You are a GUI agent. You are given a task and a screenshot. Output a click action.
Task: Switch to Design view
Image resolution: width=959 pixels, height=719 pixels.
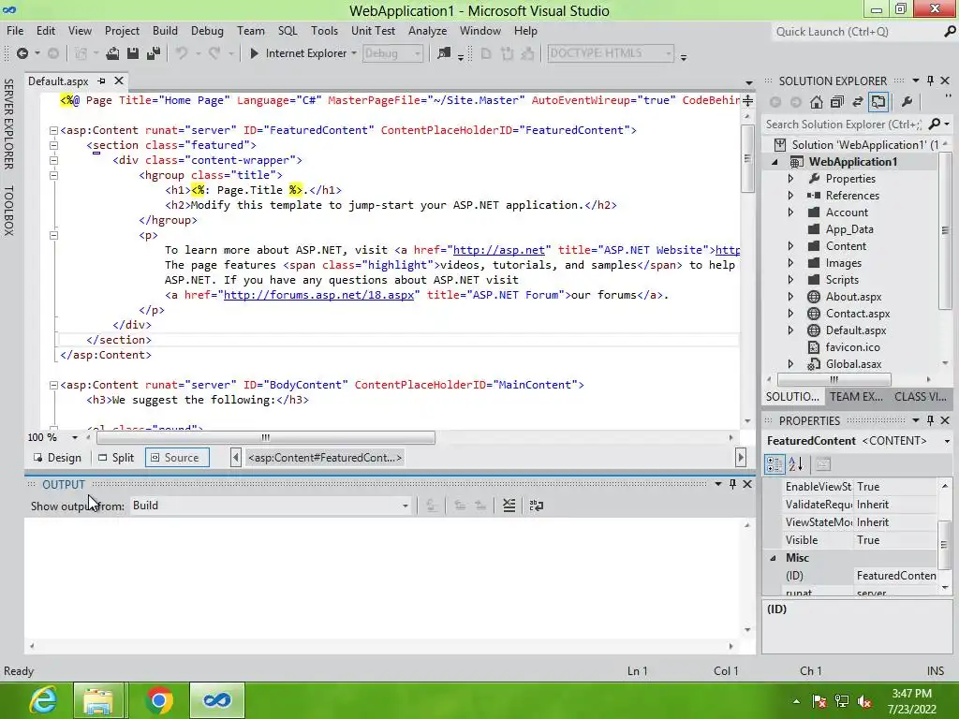coord(57,457)
